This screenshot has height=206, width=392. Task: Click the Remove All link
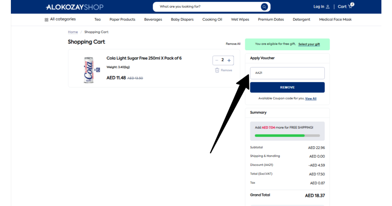[233, 44]
